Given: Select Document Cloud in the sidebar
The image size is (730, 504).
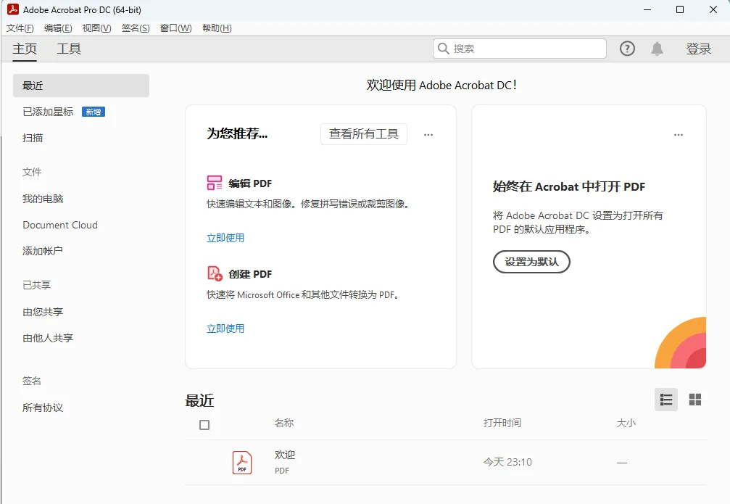Looking at the screenshot, I should (60, 225).
